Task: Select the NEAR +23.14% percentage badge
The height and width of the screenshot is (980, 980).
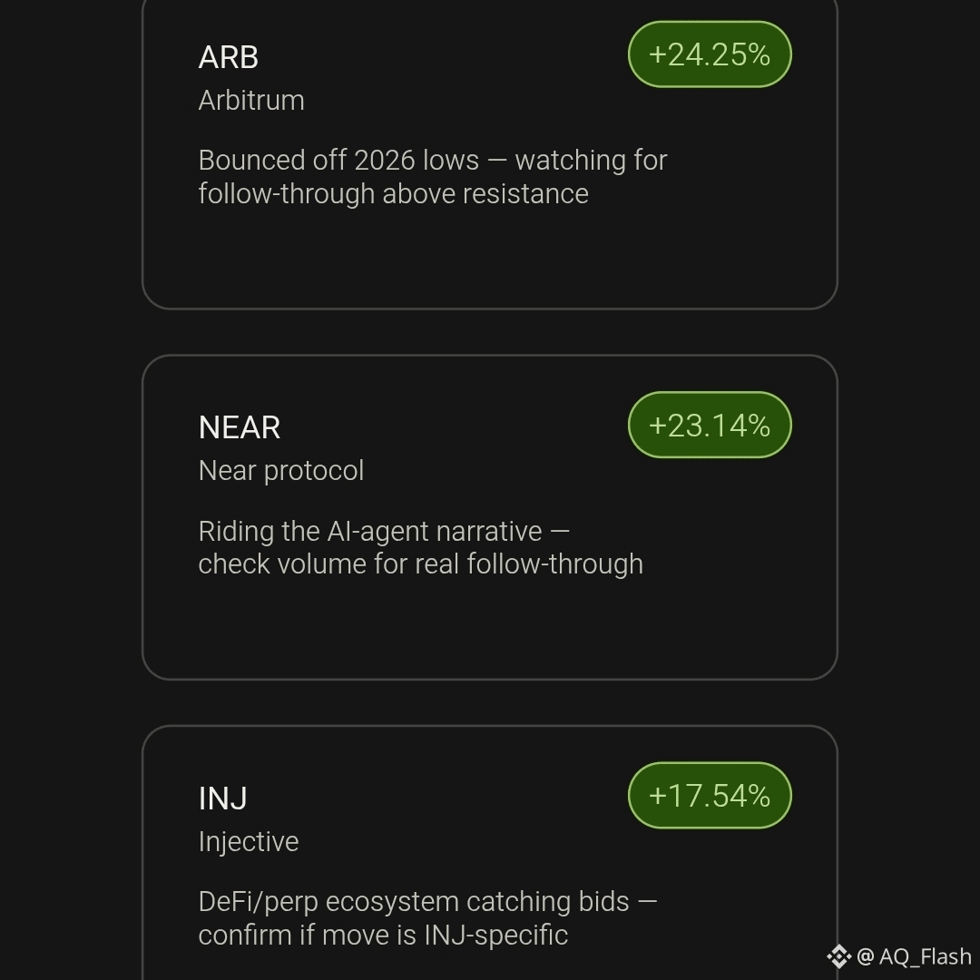Action: [710, 425]
